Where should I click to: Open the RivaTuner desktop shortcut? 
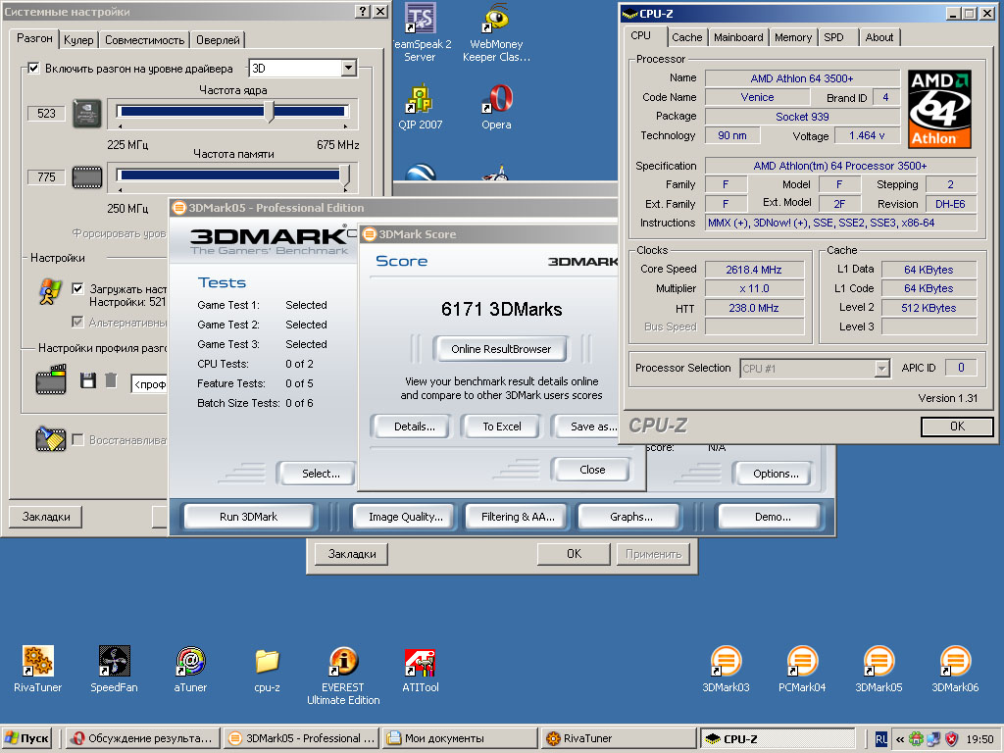38,669
